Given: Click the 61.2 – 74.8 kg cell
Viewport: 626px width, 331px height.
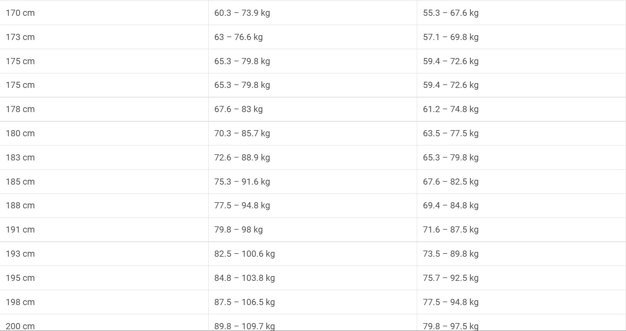Looking at the screenshot, I should coord(451,109).
